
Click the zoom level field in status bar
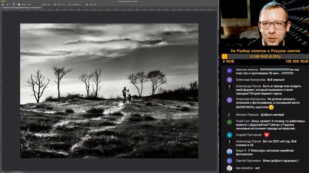click(x=3, y=172)
